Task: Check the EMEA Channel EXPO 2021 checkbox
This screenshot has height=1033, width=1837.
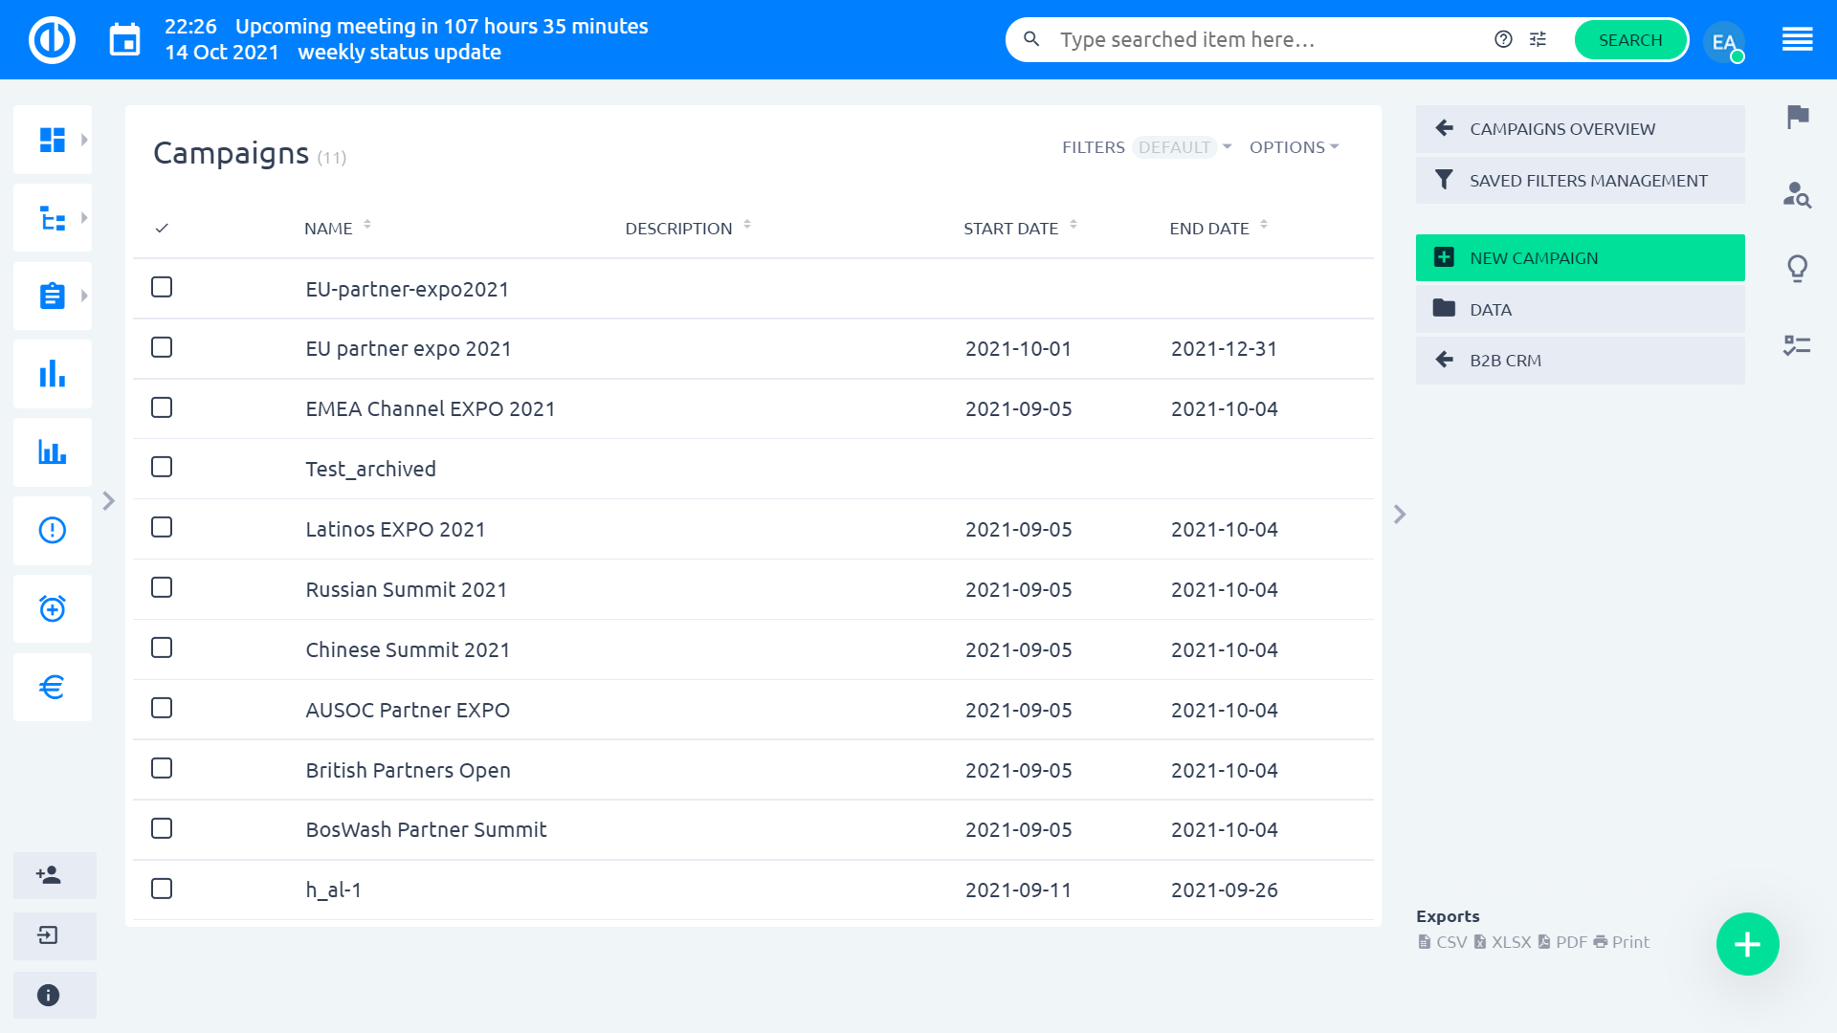Action: 162,407
